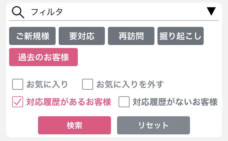This screenshot has height=141, width=228.
Task: Click the フィルタ header title text
Action: (47, 12)
